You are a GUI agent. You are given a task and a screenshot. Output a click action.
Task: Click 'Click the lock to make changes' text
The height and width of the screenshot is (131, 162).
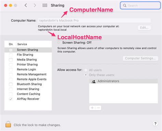[x=37, y=125]
